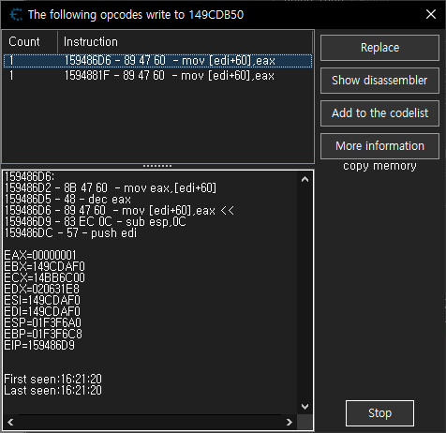Click the 'push edi' disassembly line
The width and height of the screenshot is (446, 433).
click(x=70, y=233)
